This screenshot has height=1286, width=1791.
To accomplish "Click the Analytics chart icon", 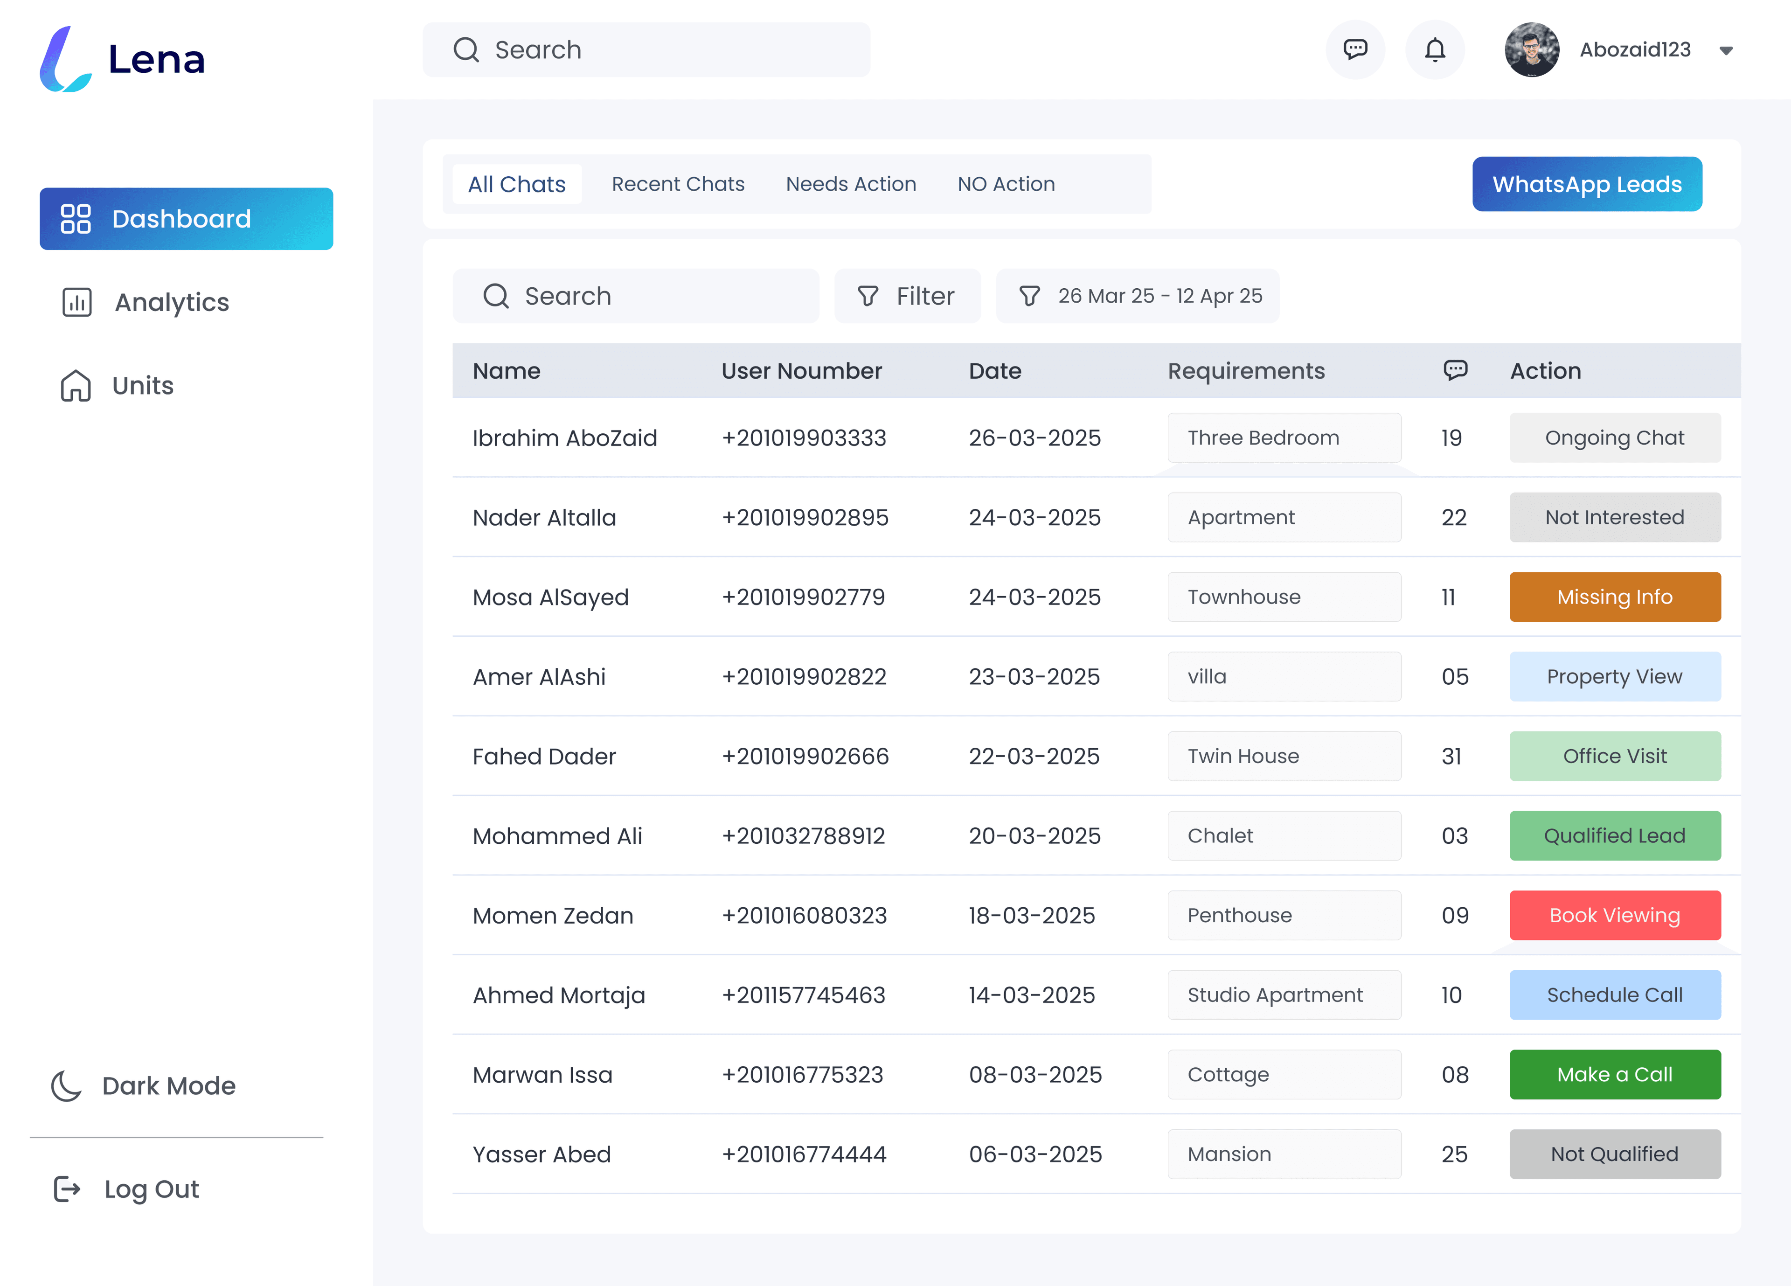I will click(x=76, y=303).
